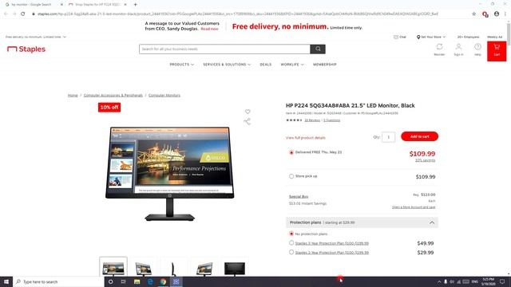The height and width of the screenshot is (287, 511).
Task: Click the main monitor product image
Action: pyautogui.click(x=169, y=174)
